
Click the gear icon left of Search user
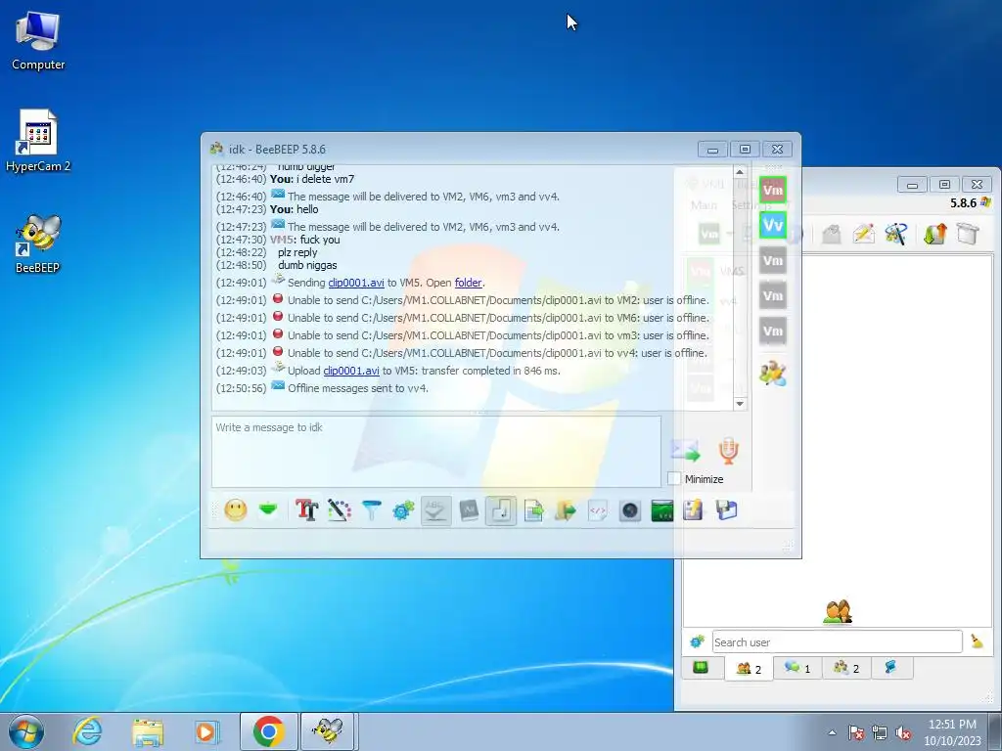[697, 641]
